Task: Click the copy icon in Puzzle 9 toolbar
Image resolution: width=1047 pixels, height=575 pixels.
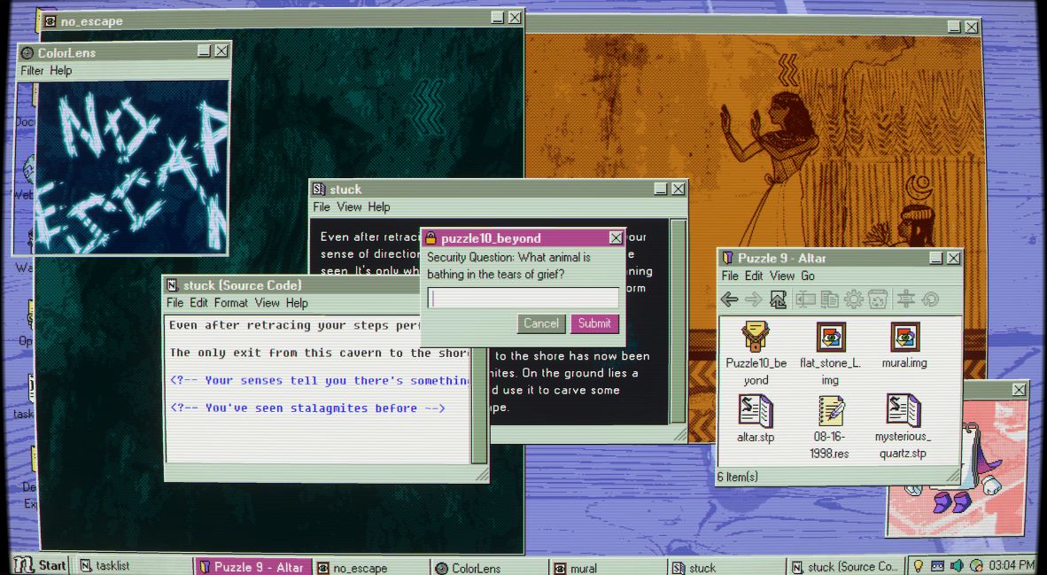Action: pos(829,299)
